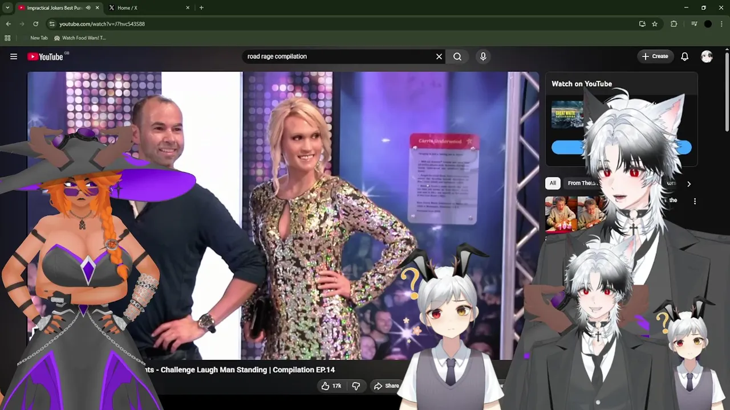730x410 pixels.
Task: Open the media controls toolbar icon
Action: 694,24
